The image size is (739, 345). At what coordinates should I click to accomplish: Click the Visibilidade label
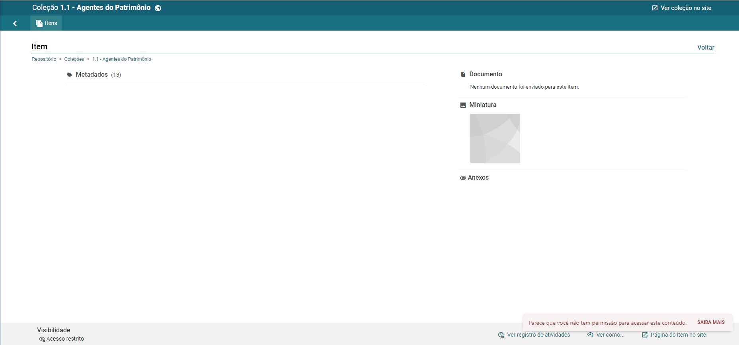coord(54,330)
